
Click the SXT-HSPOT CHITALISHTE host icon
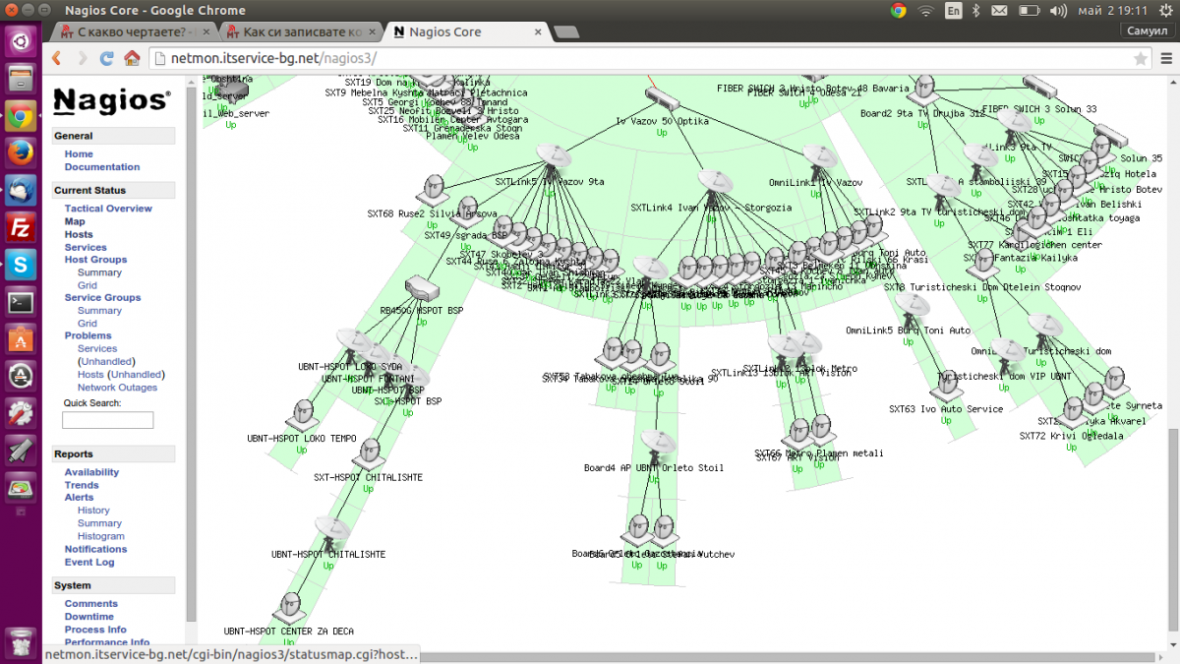coord(368,453)
